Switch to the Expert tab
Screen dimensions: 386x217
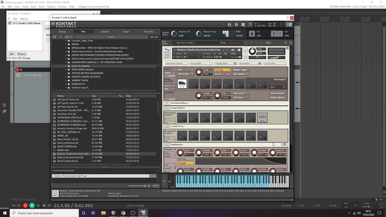126,32
